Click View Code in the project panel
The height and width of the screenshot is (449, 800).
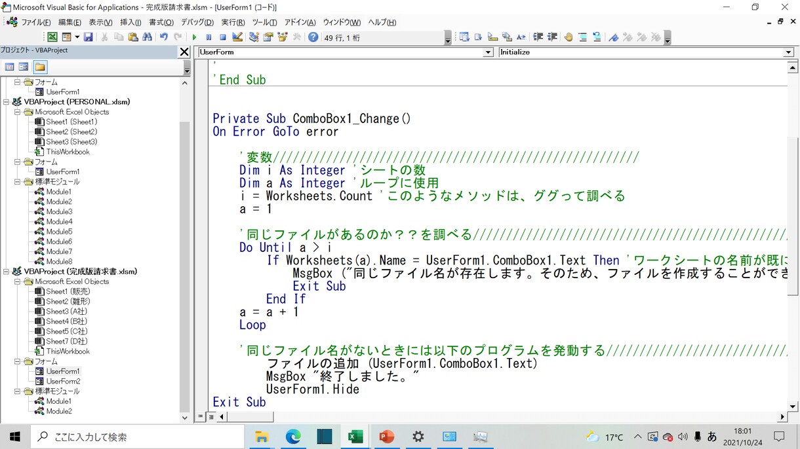pos(9,67)
